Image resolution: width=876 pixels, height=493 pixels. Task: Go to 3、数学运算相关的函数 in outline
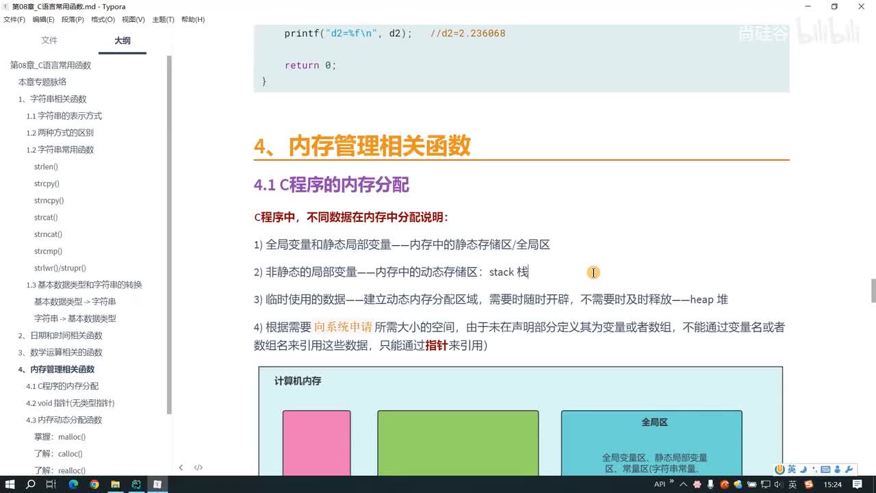pos(60,353)
